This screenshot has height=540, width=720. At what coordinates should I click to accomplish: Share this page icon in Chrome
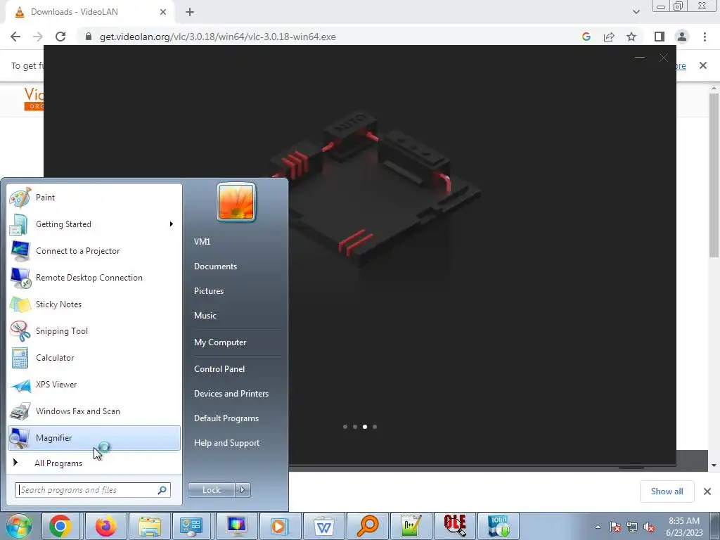click(x=609, y=37)
